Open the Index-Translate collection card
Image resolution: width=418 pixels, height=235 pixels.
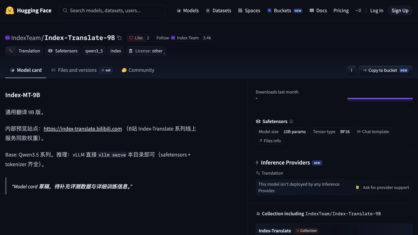(334, 229)
